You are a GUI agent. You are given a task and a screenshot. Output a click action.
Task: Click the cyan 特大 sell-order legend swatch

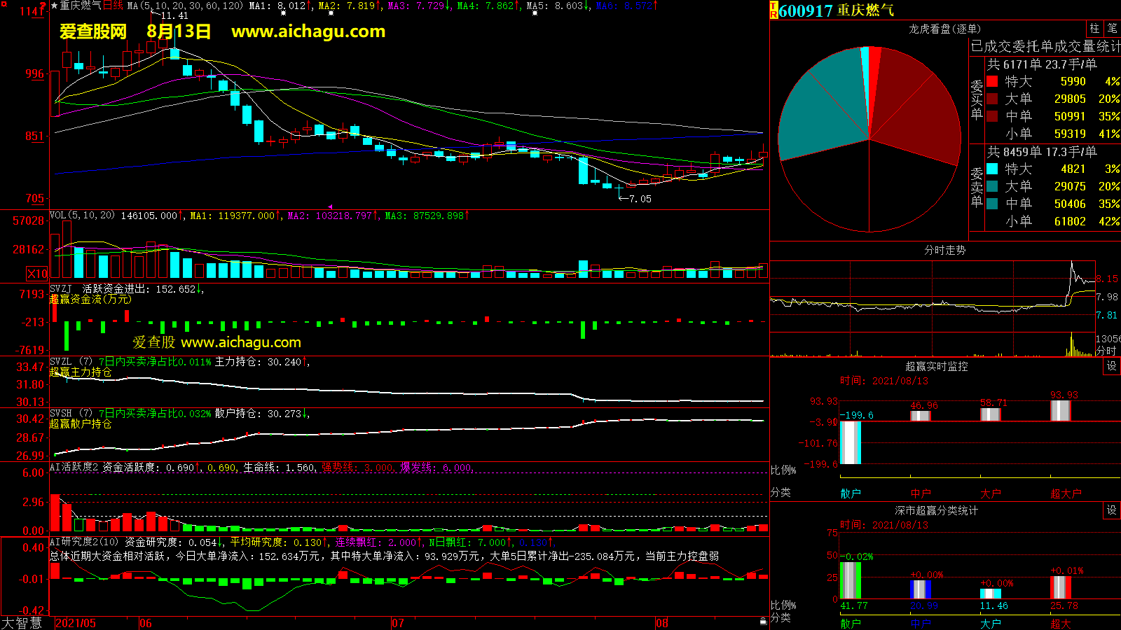992,169
